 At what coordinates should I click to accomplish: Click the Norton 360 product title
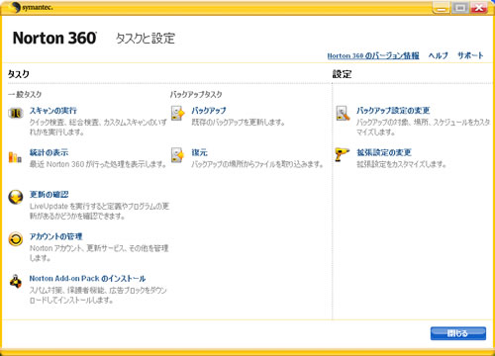click(54, 39)
